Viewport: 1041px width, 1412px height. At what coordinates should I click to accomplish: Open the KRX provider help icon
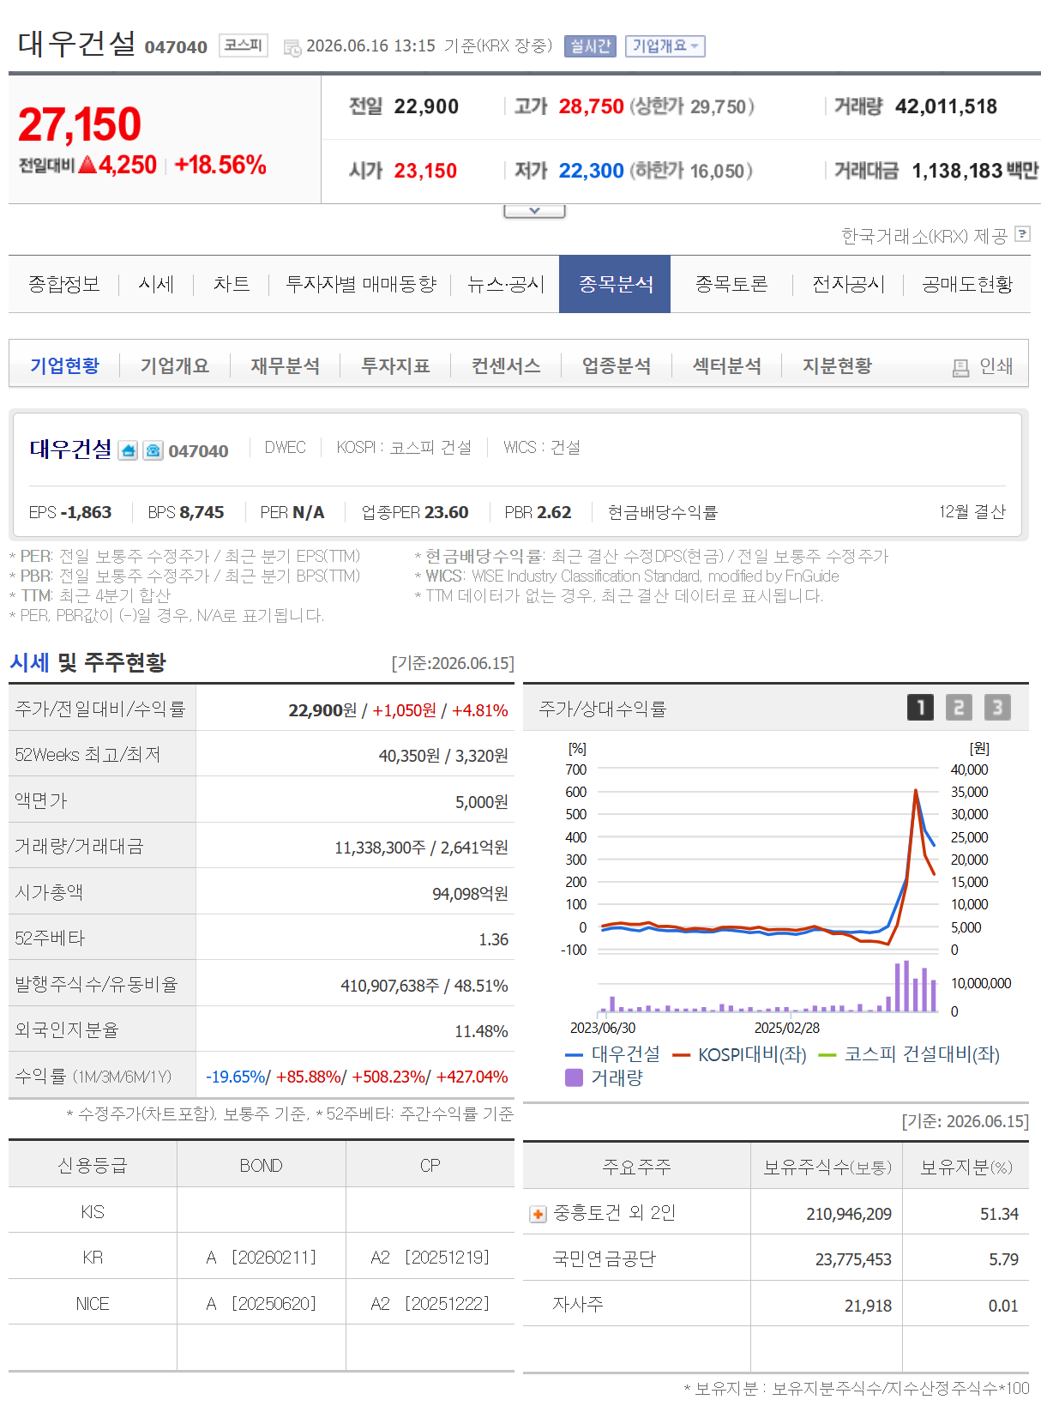click(x=1021, y=234)
